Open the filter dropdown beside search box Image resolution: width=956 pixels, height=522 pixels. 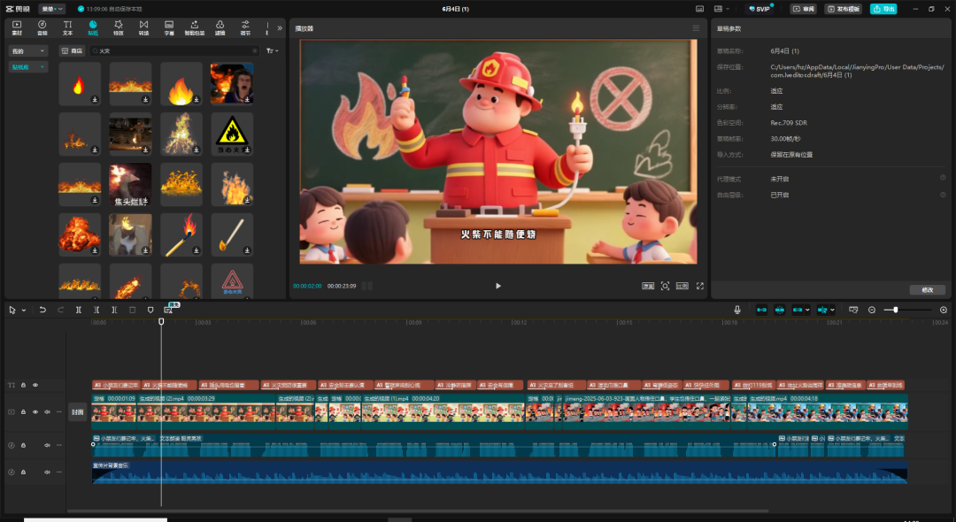272,51
